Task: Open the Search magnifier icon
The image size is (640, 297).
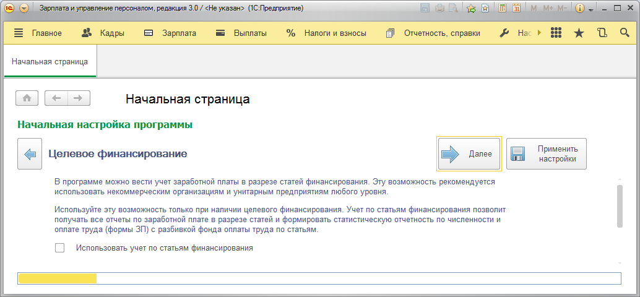Action: point(625,33)
